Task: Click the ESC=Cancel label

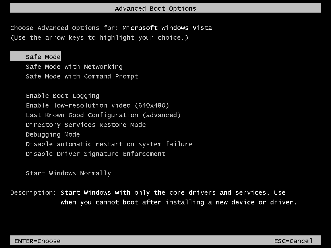Action: point(294,241)
